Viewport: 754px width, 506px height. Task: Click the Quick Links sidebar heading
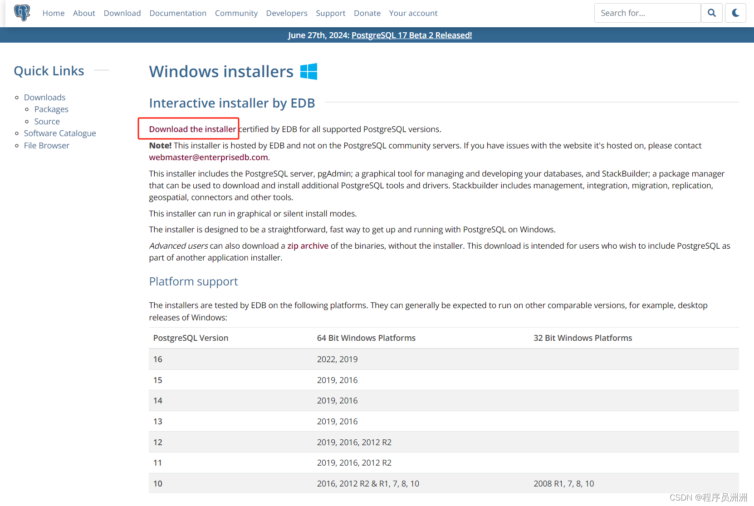(x=49, y=71)
